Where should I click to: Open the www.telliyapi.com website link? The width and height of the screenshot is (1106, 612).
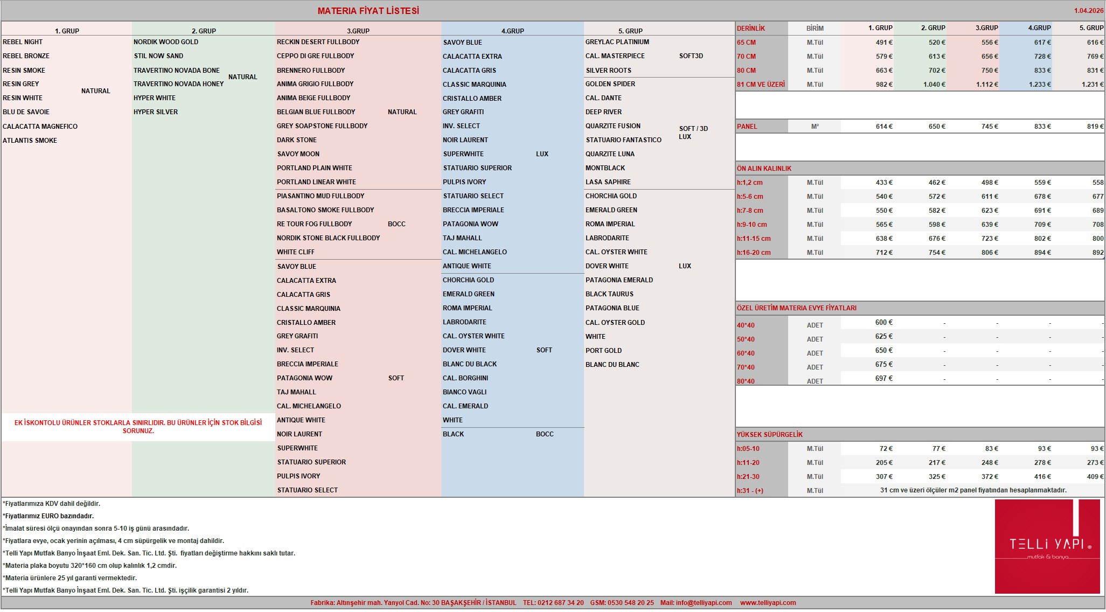[x=768, y=603]
